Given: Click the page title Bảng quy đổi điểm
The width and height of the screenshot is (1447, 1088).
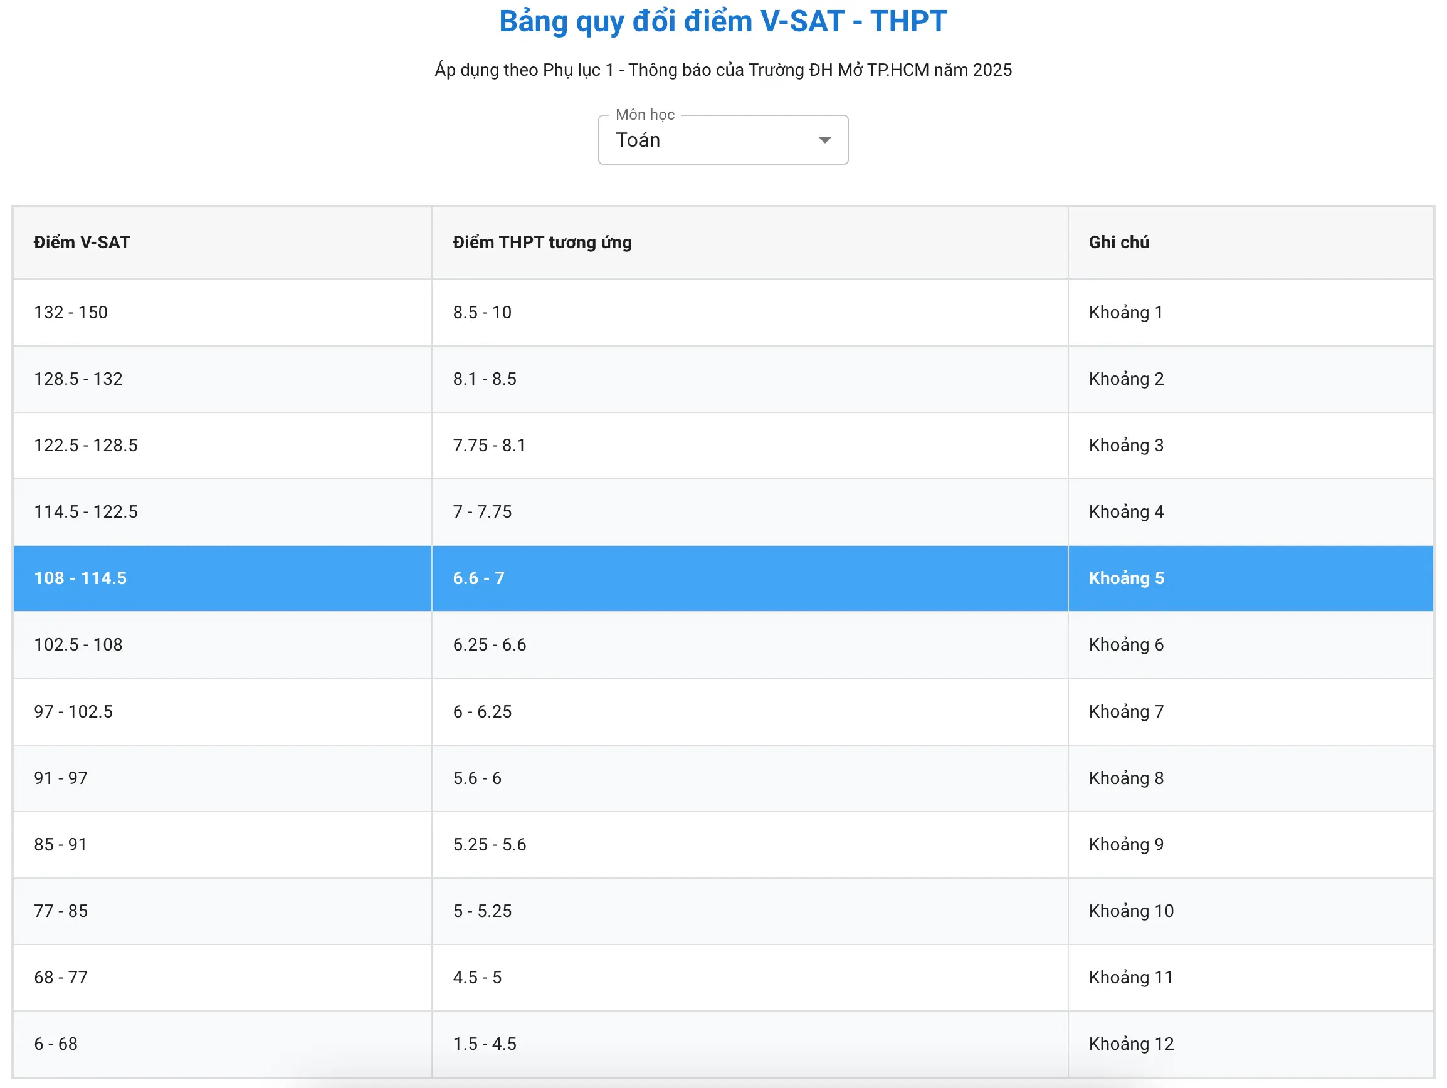Looking at the screenshot, I should (722, 21).
